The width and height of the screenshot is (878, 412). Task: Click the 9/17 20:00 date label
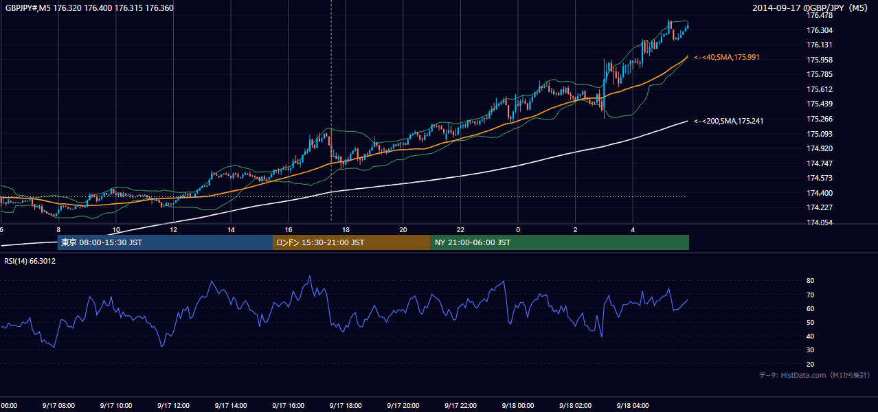coord(403,406)
